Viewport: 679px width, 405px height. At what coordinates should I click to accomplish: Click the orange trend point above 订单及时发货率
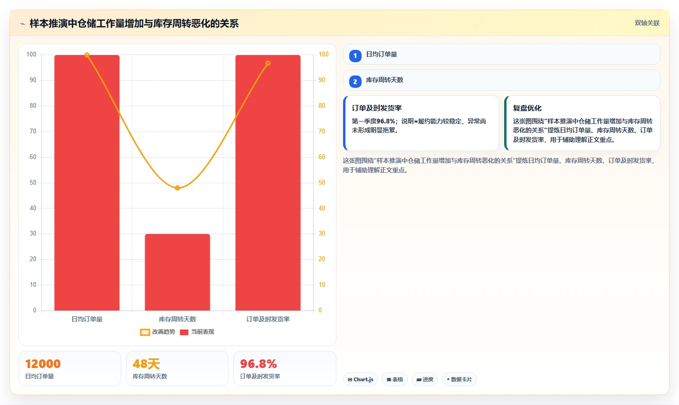(268, 63)
